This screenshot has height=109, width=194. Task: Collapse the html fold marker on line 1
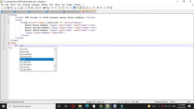pos(9,15)
